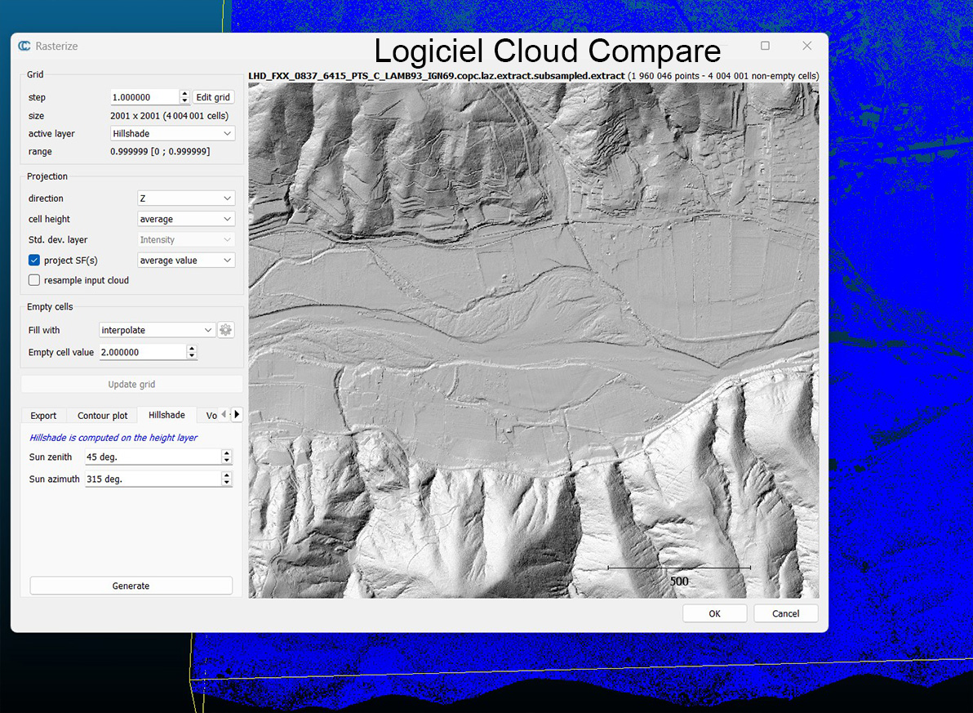The height and width of the screenshot is (713, 973).
Task: Expand the cell height average dropdown
Action: click(x=185, y=219)
